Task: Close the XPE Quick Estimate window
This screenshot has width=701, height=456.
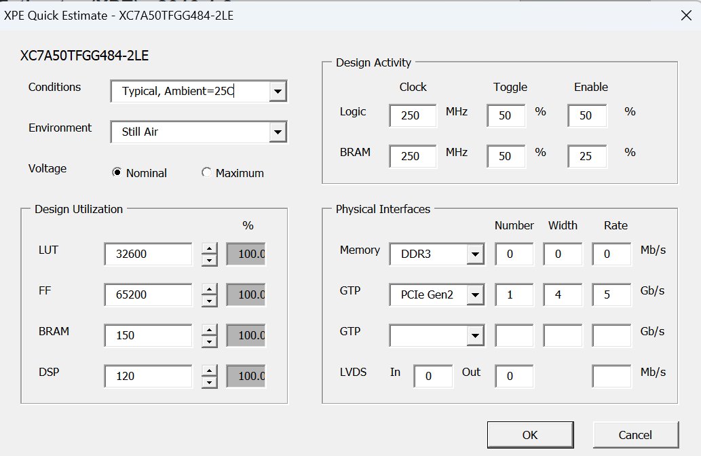Action: point(686,16)
